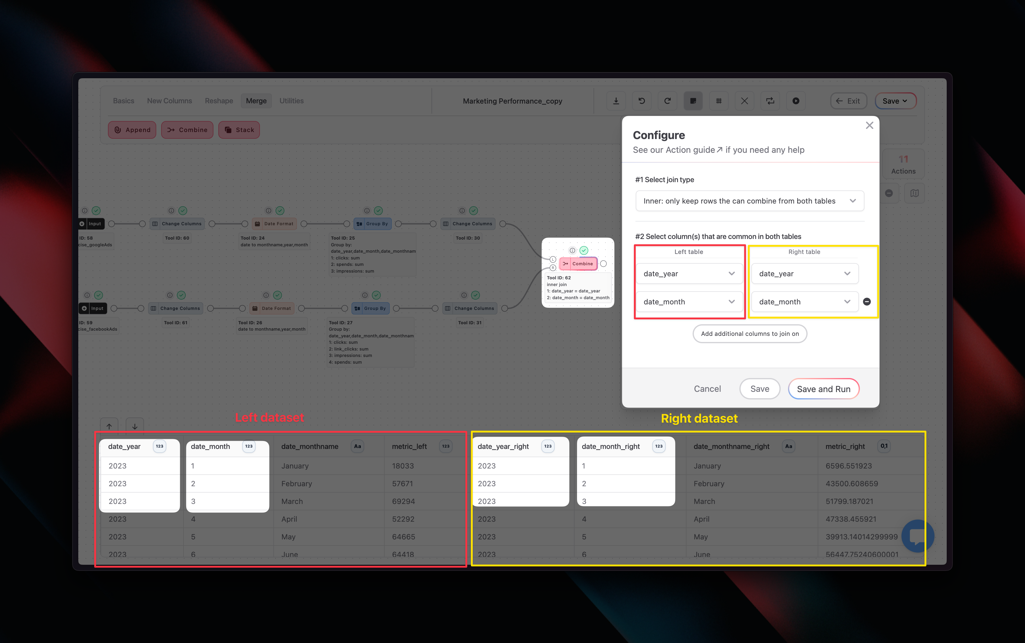
Task: Click the repeat arrows toolbar icon
Action: point(770,101)
